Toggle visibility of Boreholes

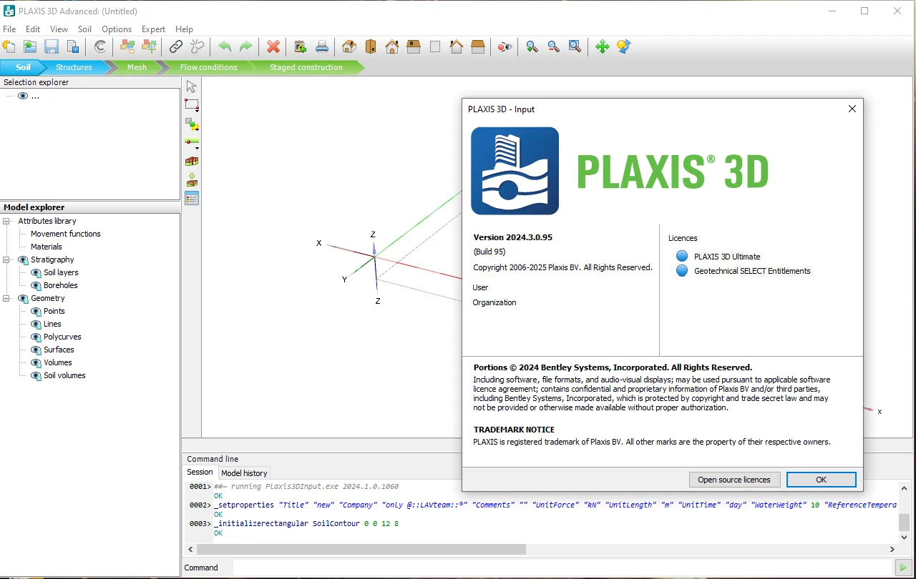pos(36,285)
